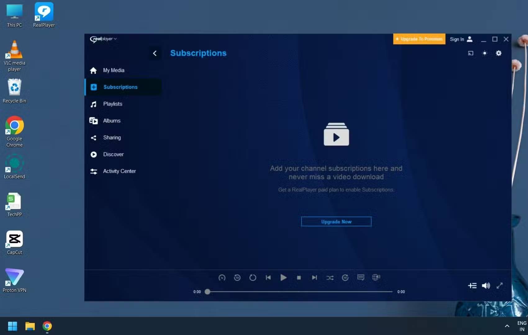
Task: Rewind 10 seconds
Action: click(237, 278)
